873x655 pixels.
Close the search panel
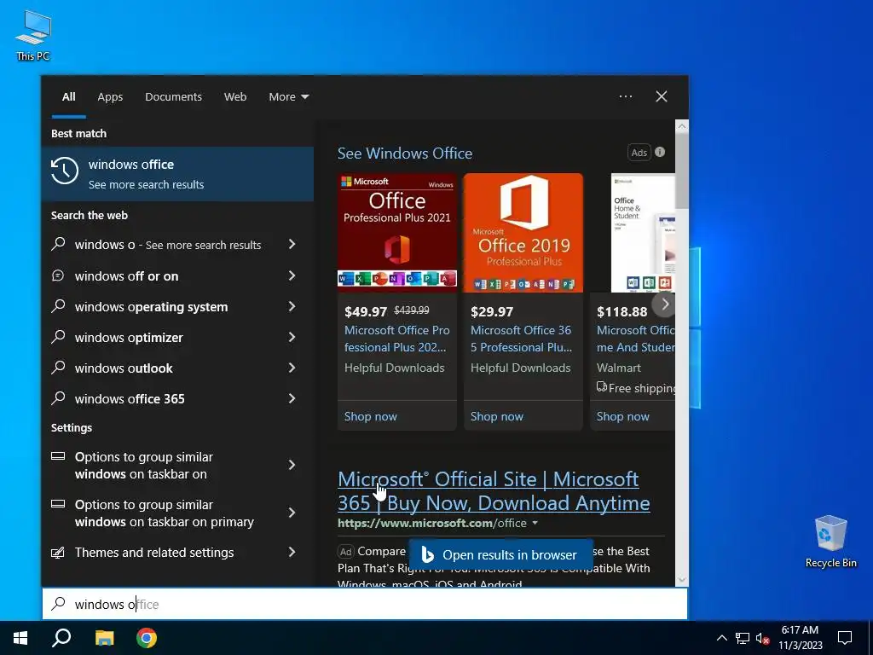coord(662,96)
